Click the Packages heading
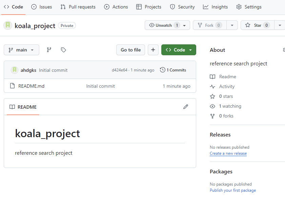 [x=221, y=171]
